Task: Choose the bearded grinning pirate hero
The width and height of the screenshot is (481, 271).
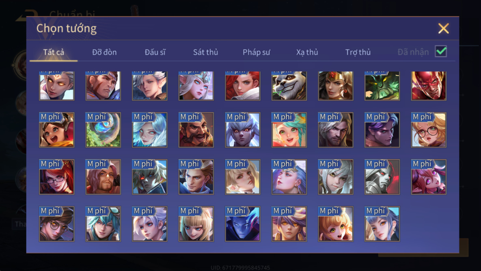Action: click(x=196, y=130)
